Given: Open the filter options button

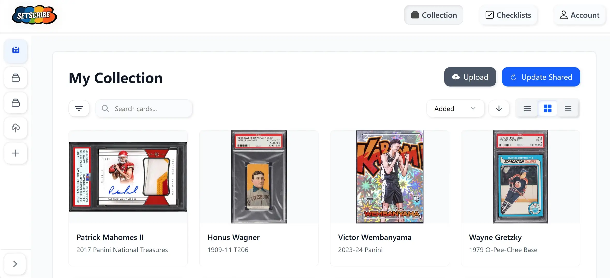Looking at the screenshot, I should coord(79,109).
